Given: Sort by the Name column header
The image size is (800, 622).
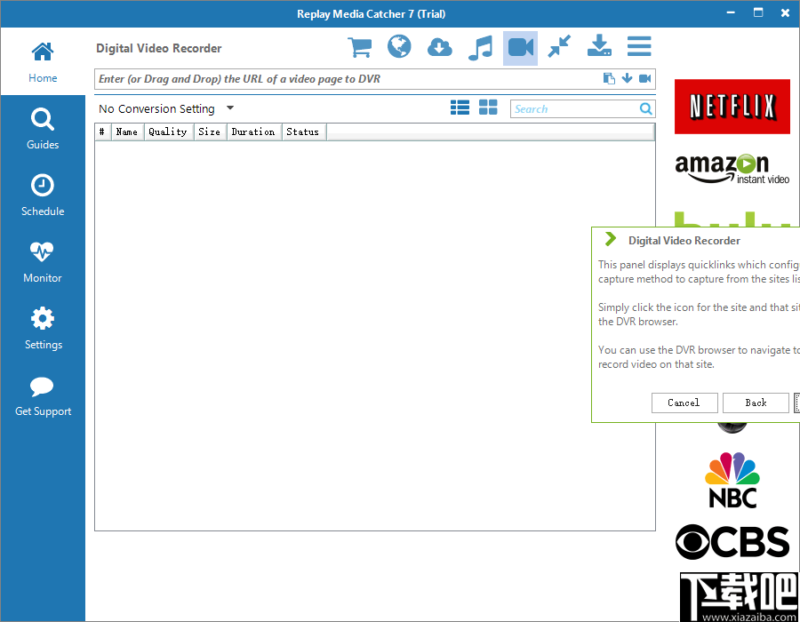Looking at the screenshot, I should click(127, 132).
